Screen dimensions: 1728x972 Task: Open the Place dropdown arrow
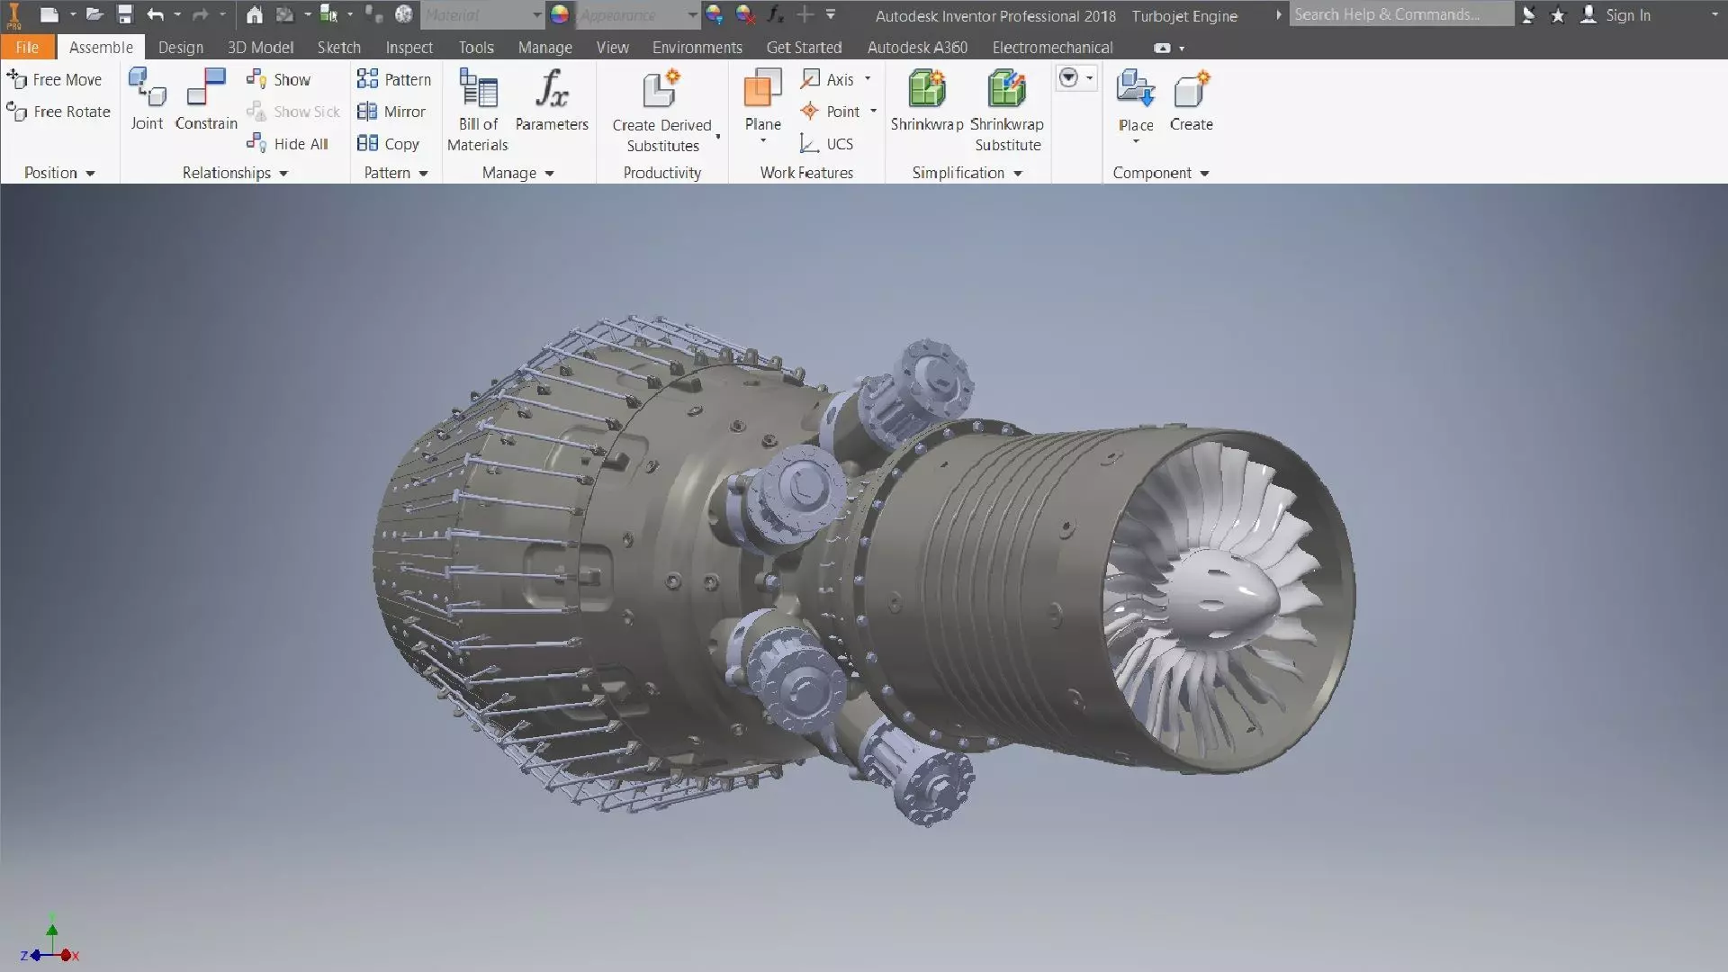1136,142
